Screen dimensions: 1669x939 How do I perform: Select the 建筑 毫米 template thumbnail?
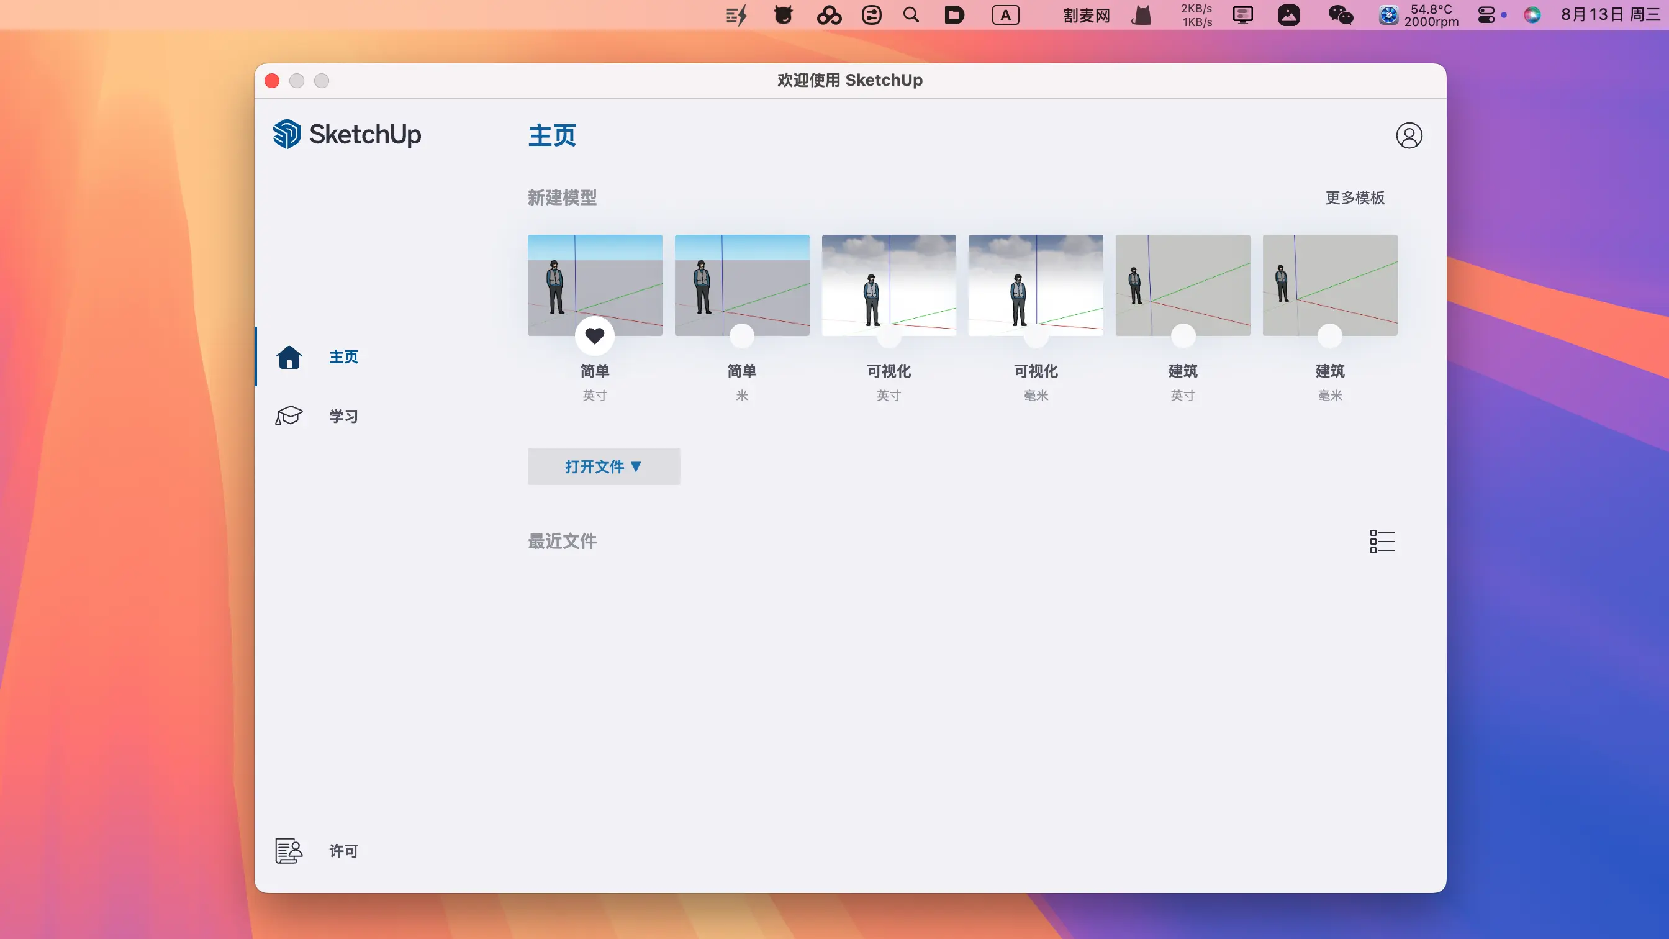[1330, 285]
